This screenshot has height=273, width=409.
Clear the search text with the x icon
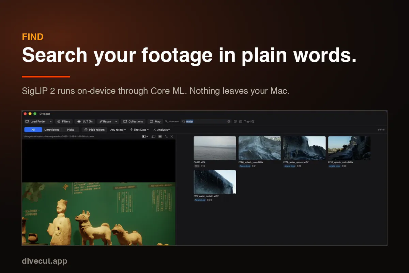pyautogui.click(x=229, y=121)
